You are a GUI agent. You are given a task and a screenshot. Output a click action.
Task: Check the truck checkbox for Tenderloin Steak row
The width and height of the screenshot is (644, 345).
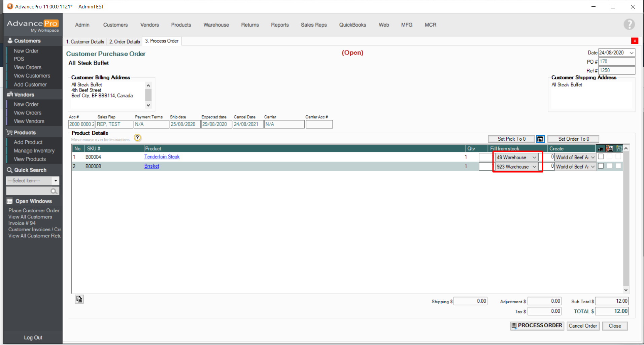click(601, 157)
